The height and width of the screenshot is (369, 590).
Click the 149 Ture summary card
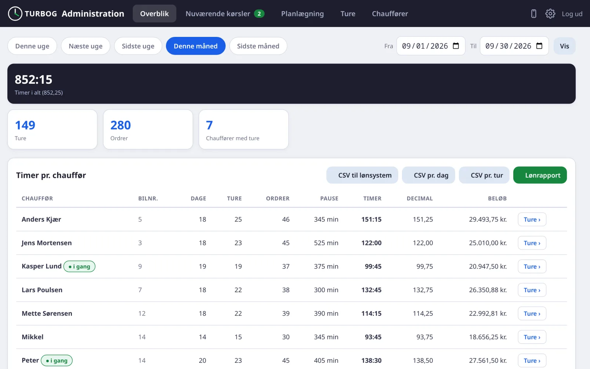[52, 130]
